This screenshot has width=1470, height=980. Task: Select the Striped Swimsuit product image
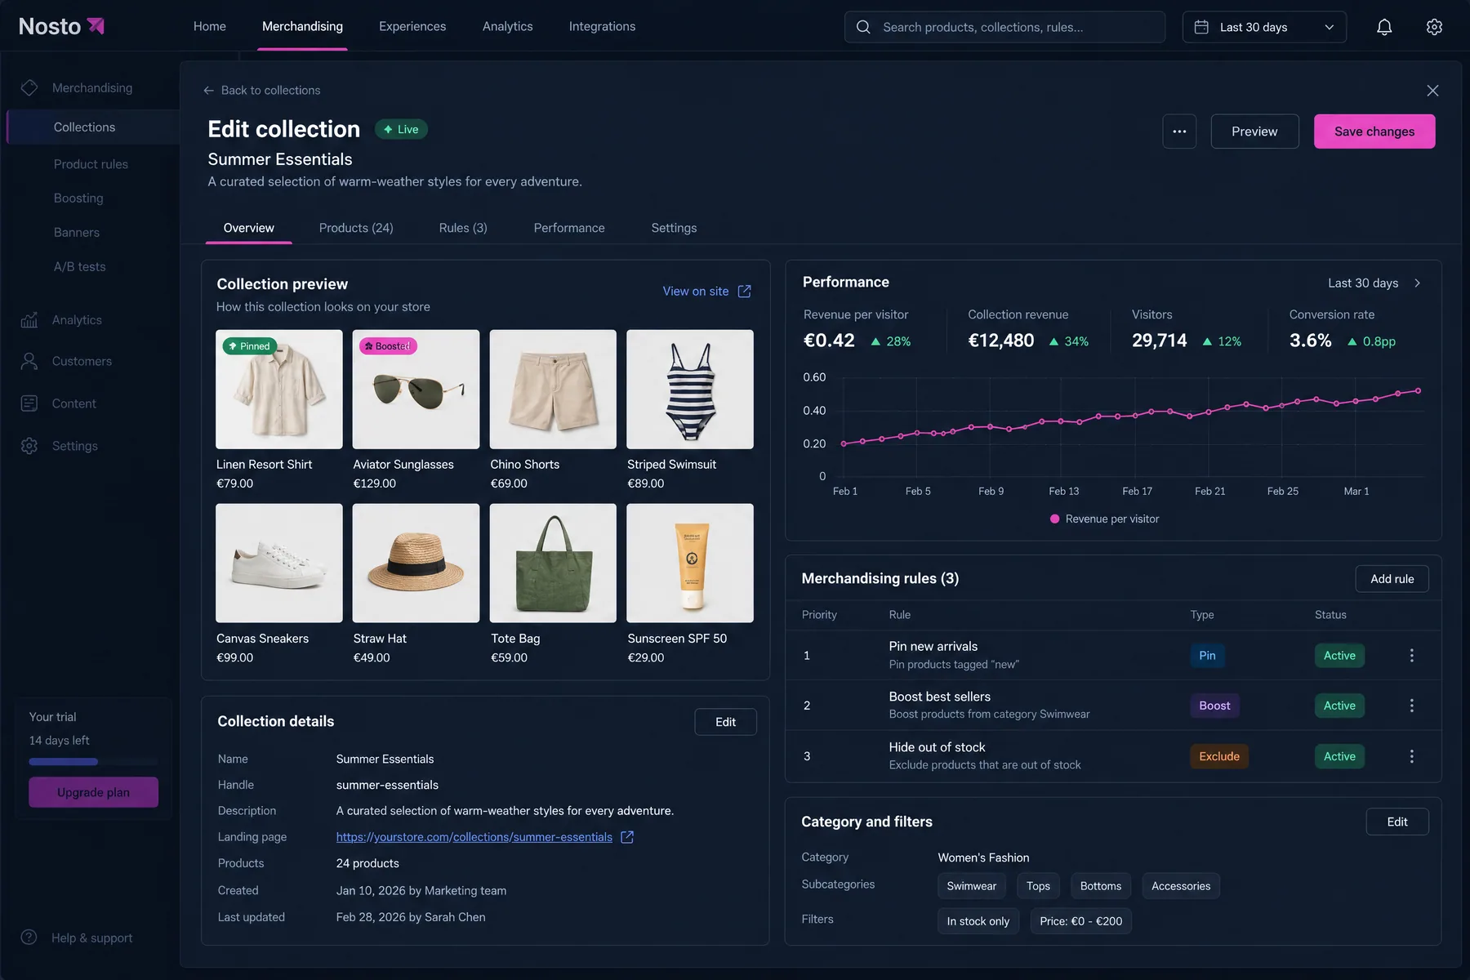[690, 390]
